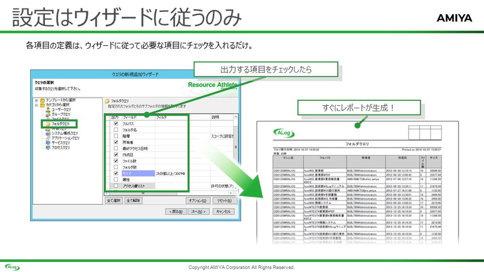Click the ユーザークエリ user icon in the tree
This screenshot has height=272, width=484.
coord(48,109)
